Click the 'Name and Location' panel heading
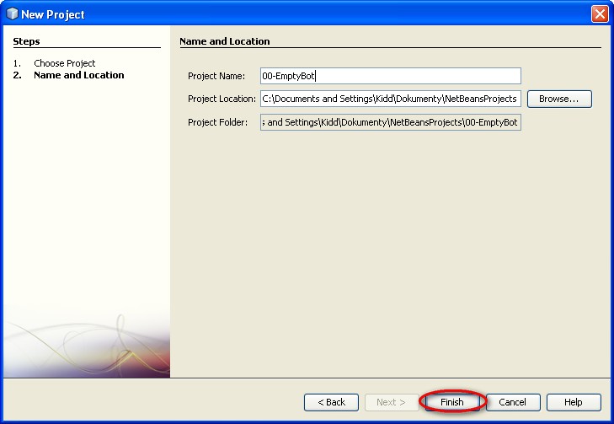 (x=225, y=41)
